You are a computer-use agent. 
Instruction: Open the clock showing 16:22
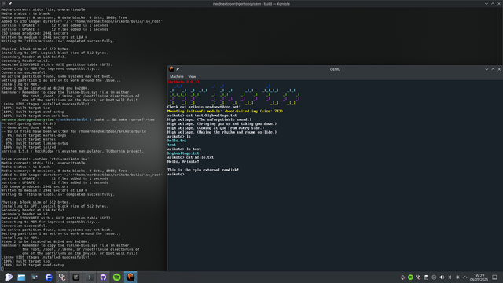[479, 277]
